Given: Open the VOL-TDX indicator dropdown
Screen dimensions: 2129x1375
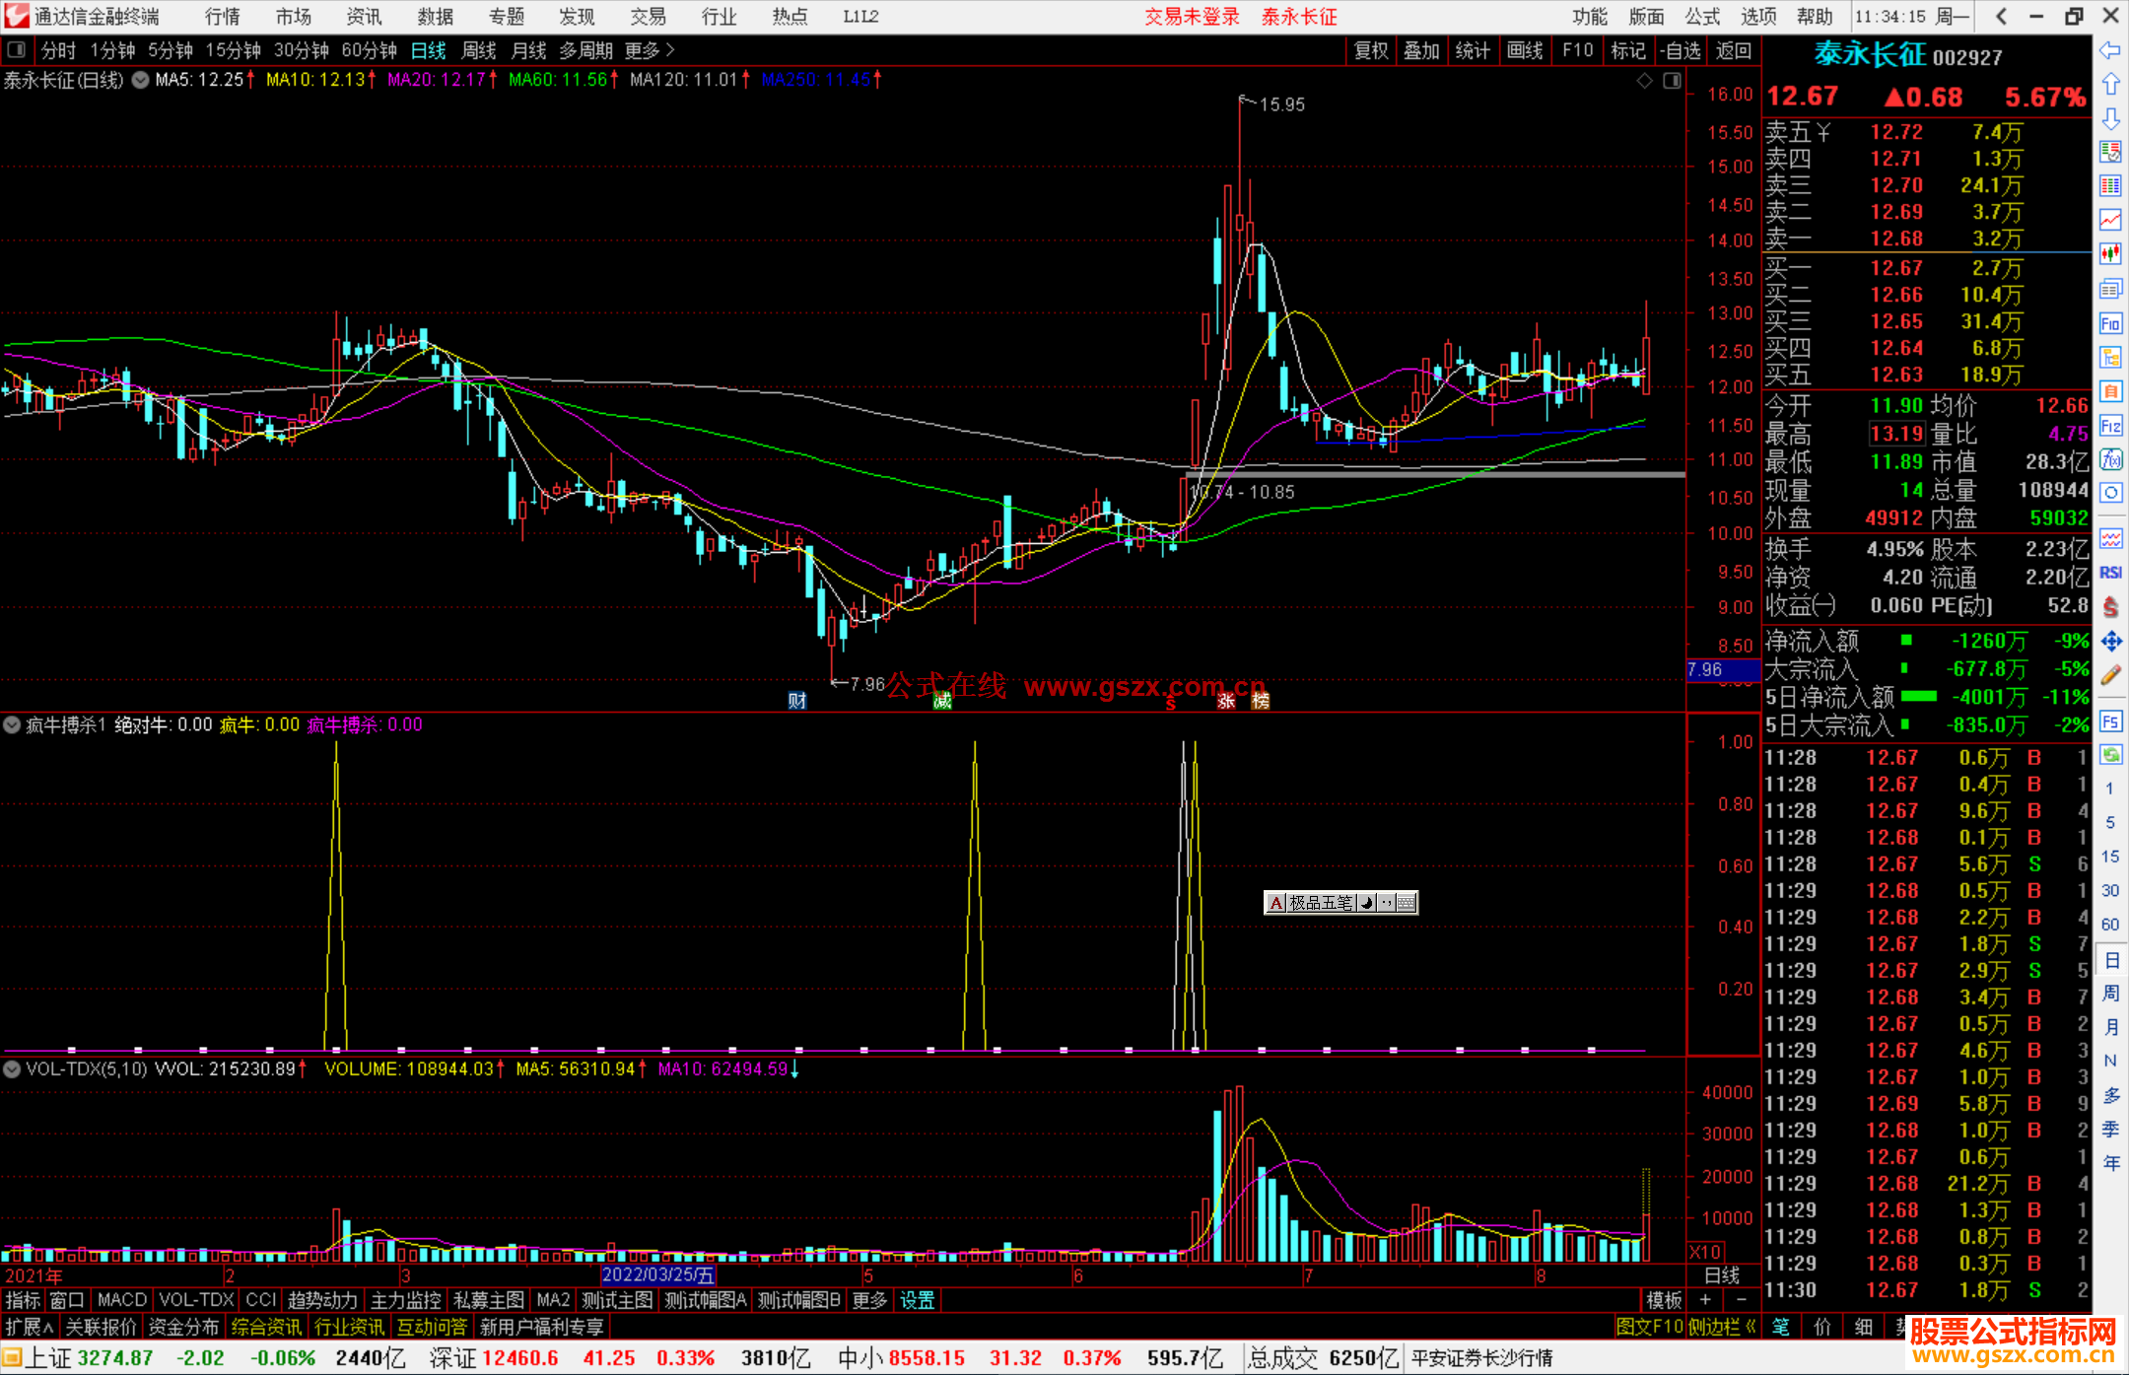Looking at the screenshot, I should (12, 1068).
